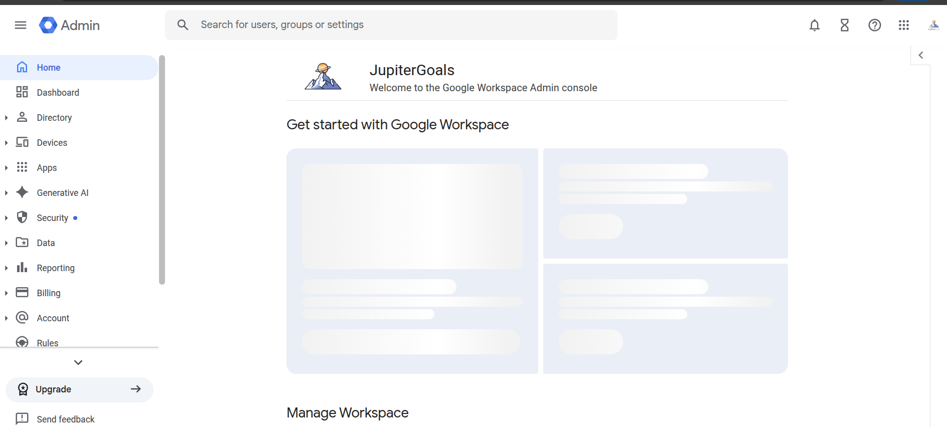947x427 pixels.
Task: Expand the Security section arrow
Action: coord(6,218)
